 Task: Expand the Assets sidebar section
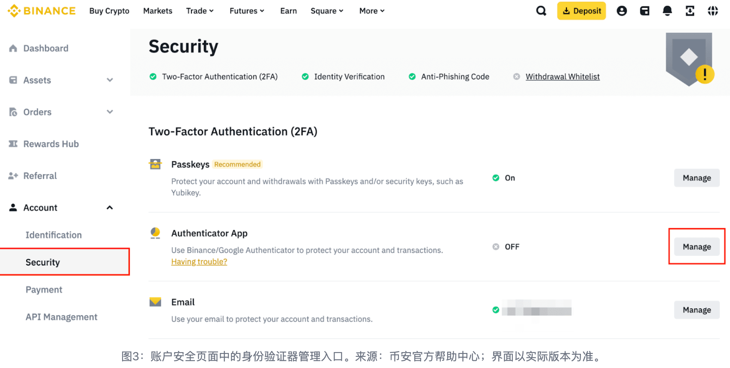[110, 80]
